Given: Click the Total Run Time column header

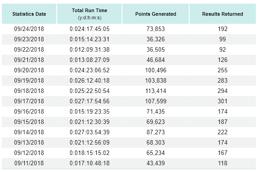Looking at the screenshot, I should [90, 14].
